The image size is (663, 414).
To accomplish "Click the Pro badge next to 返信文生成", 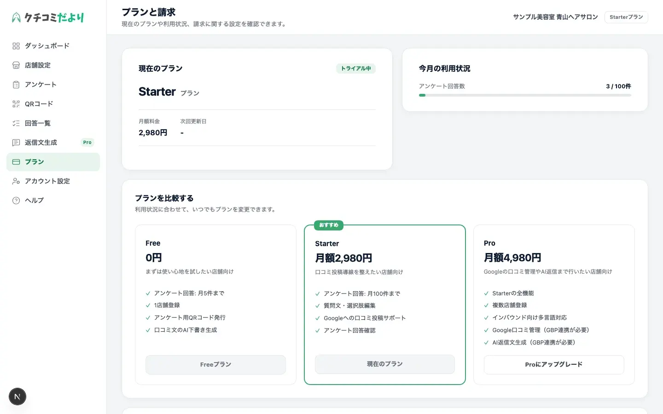I will click(x=87, y=143).
